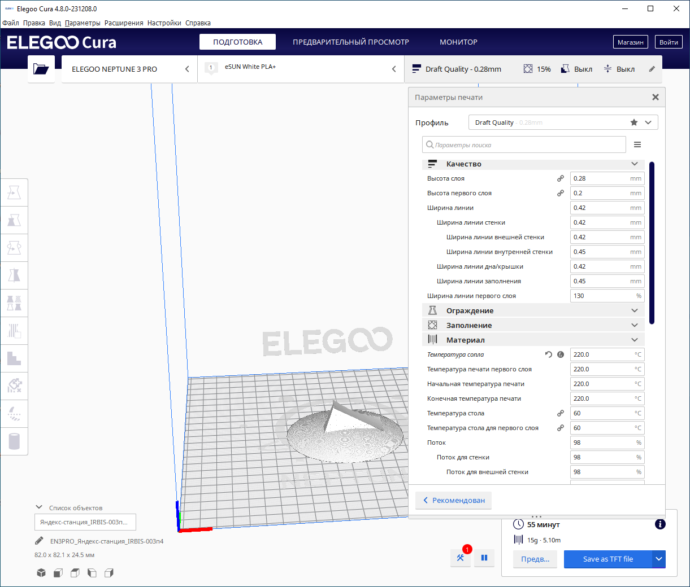690x587 pixels.
Task: Open the tools icon with notification badge
Action: (461, 558)
